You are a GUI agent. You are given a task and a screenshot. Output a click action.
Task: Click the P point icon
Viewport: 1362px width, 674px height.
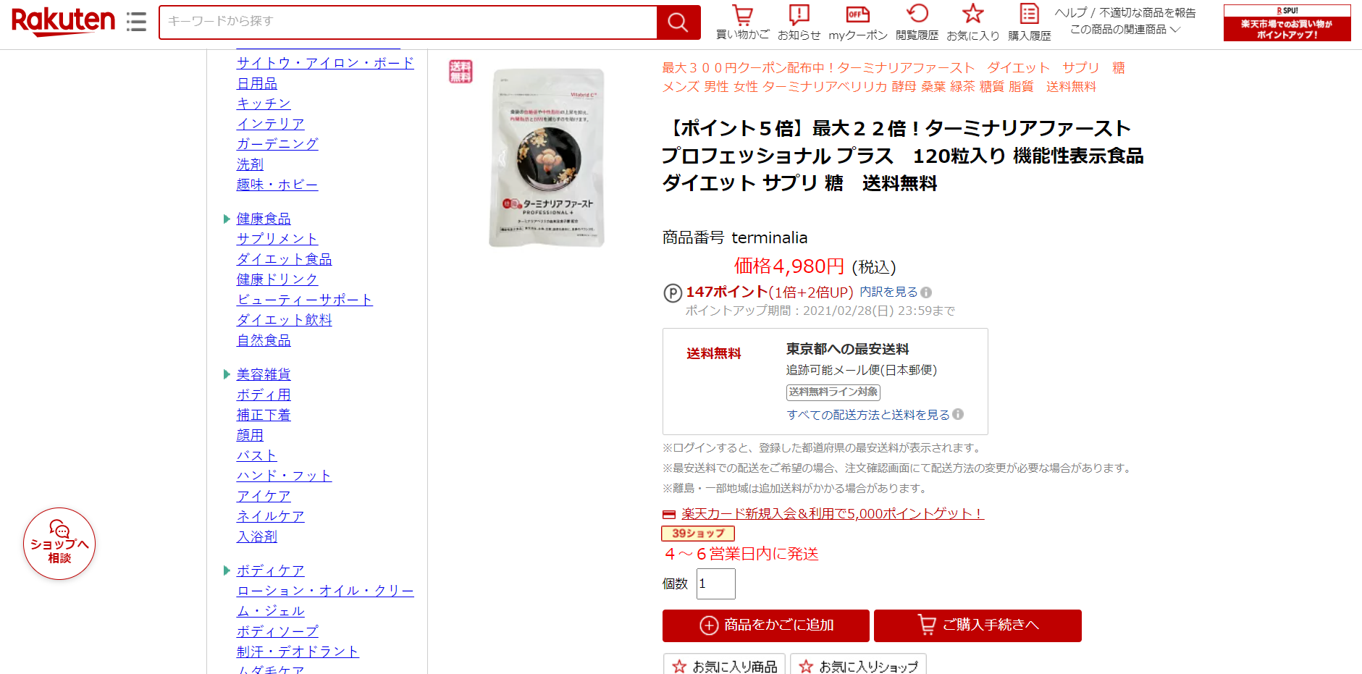673,293
